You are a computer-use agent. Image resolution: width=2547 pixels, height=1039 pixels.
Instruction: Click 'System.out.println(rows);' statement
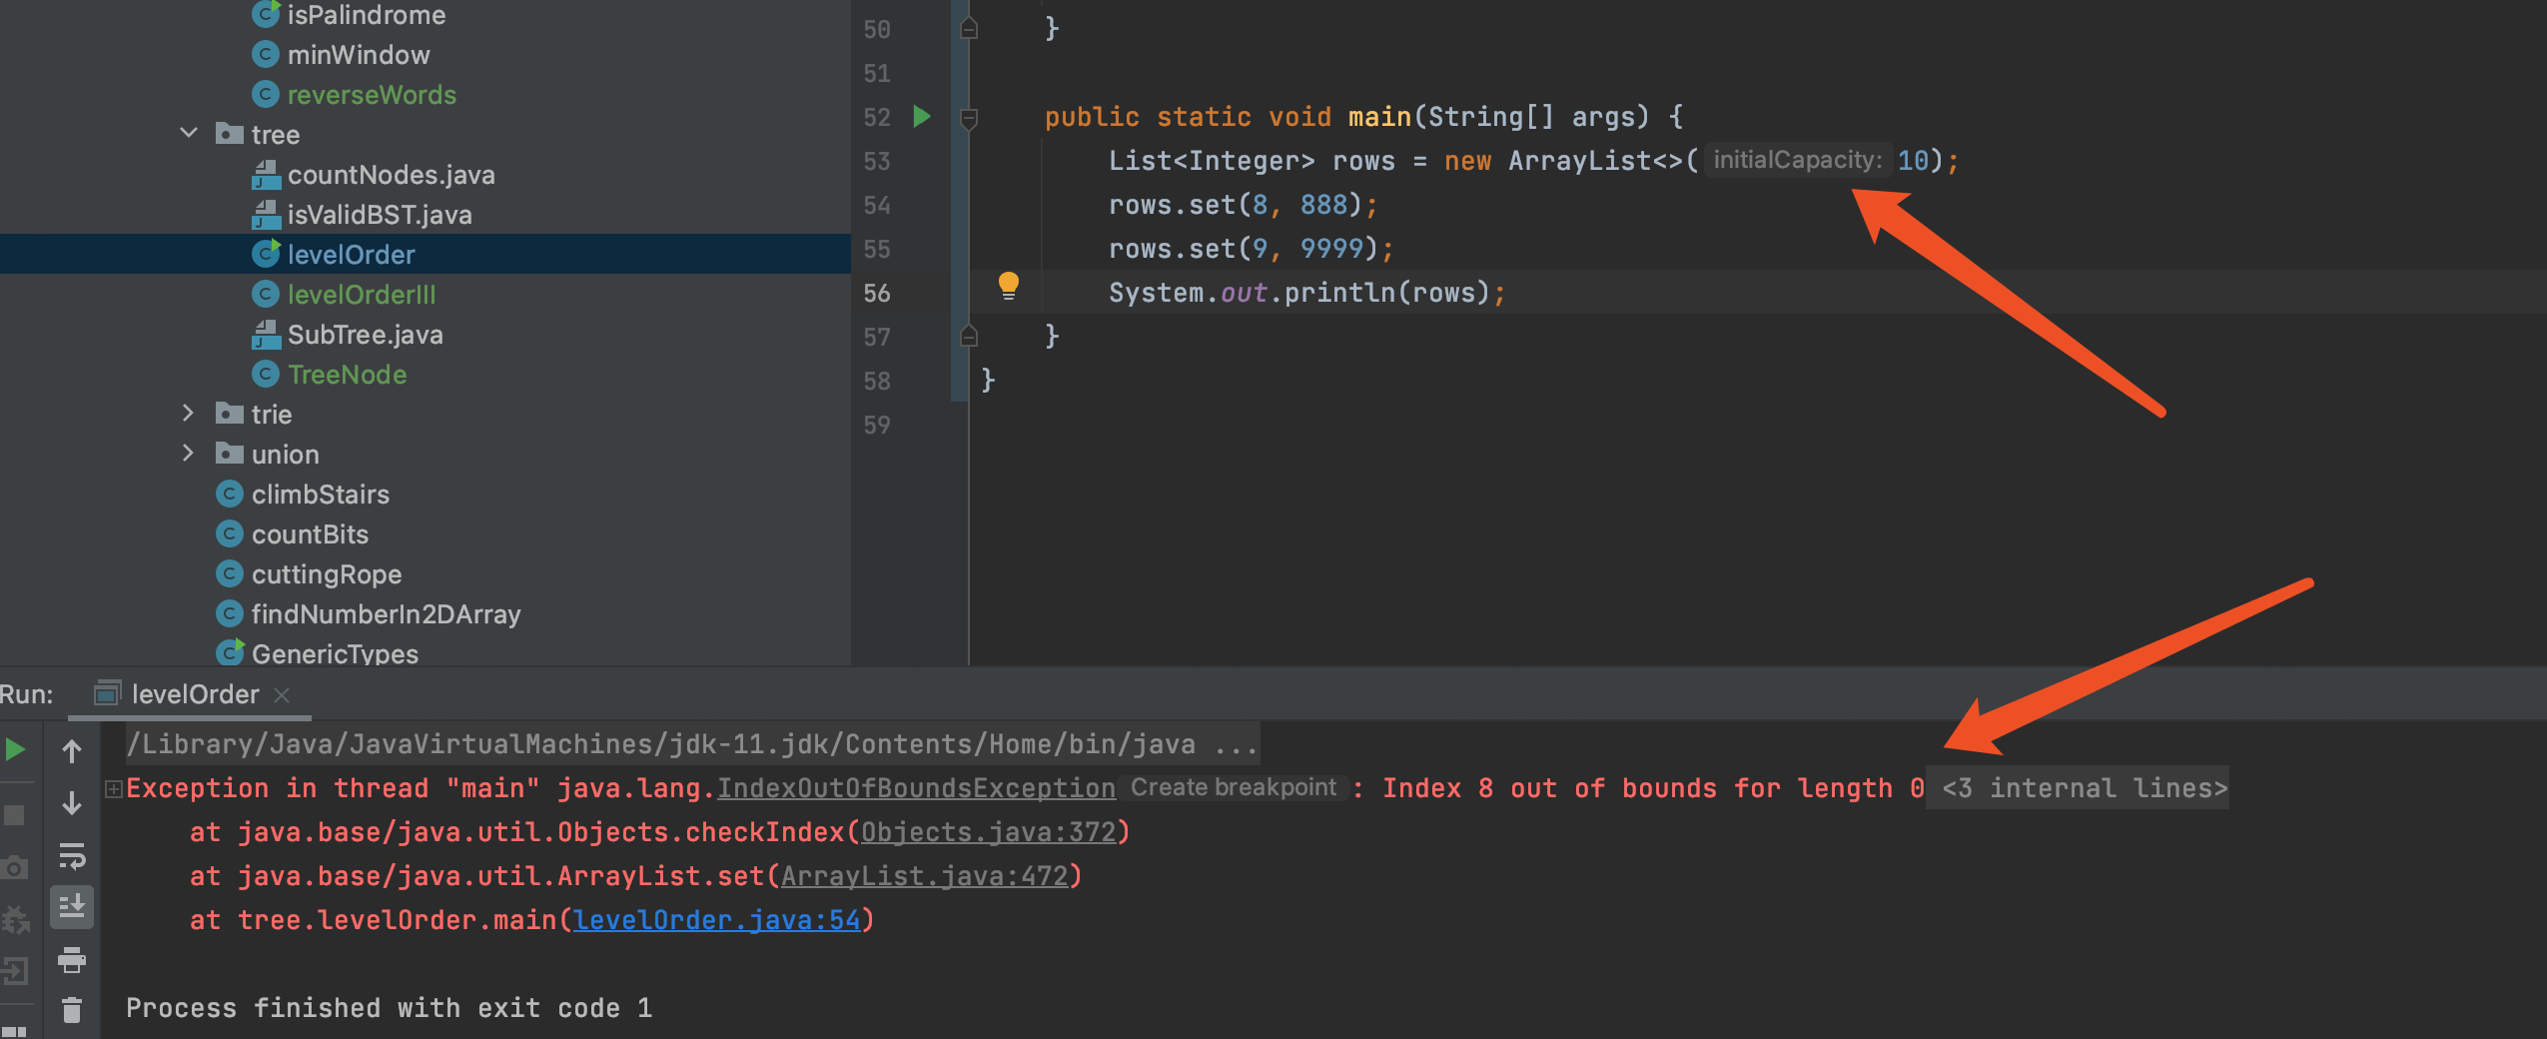[1306, 293]
